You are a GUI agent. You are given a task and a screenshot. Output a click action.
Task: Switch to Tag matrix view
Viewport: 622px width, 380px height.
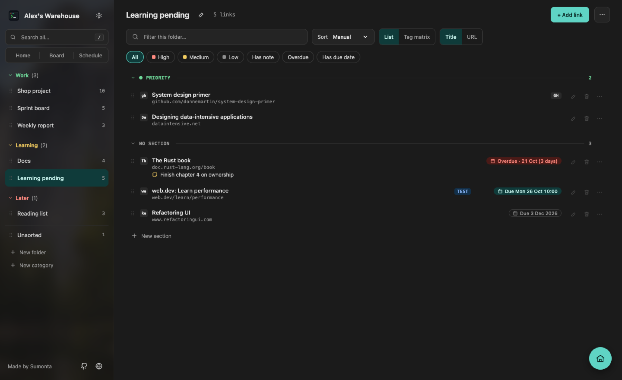click(417, 37)
